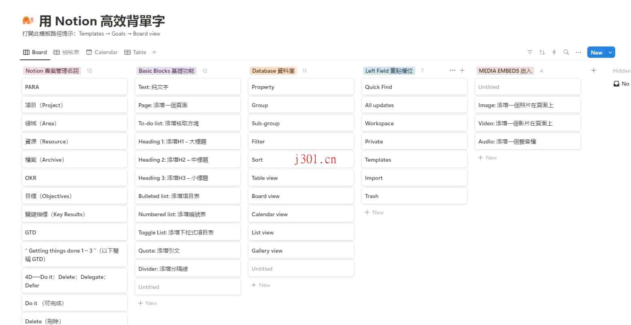Image resolution: width=631 pixels, height=325 pixels.
Task: Open the Toggle List card
Action: point(188,232)
